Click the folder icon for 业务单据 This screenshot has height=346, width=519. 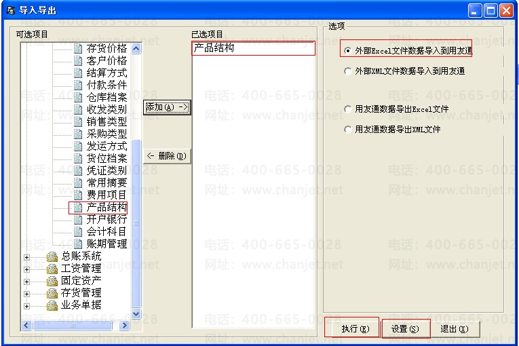pyautogui.click(x=52, y=305)
